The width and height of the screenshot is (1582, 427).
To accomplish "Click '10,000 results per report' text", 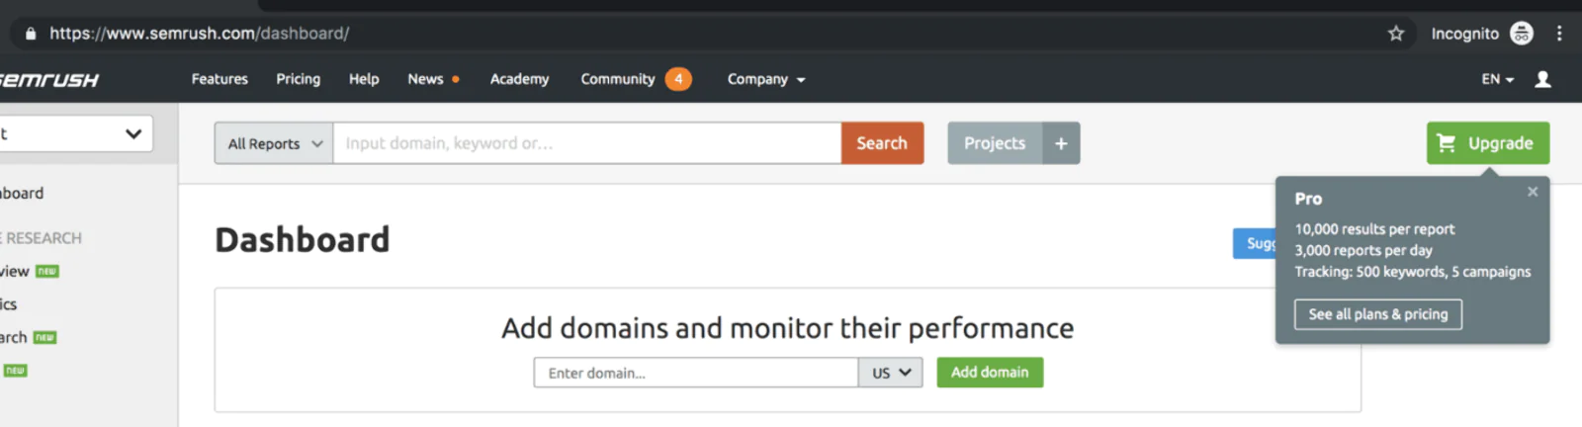I will point(1374,229).
